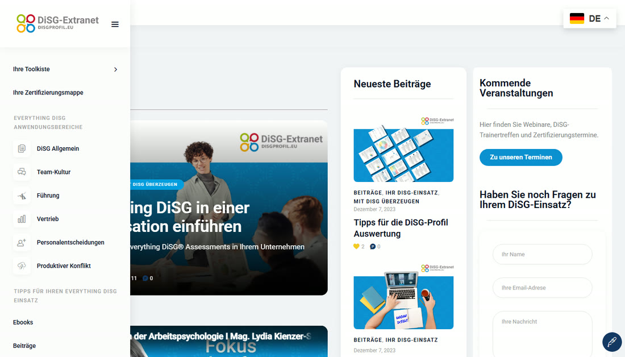
Task: Click the Neueste Beiträge heading
Action: 392,84
